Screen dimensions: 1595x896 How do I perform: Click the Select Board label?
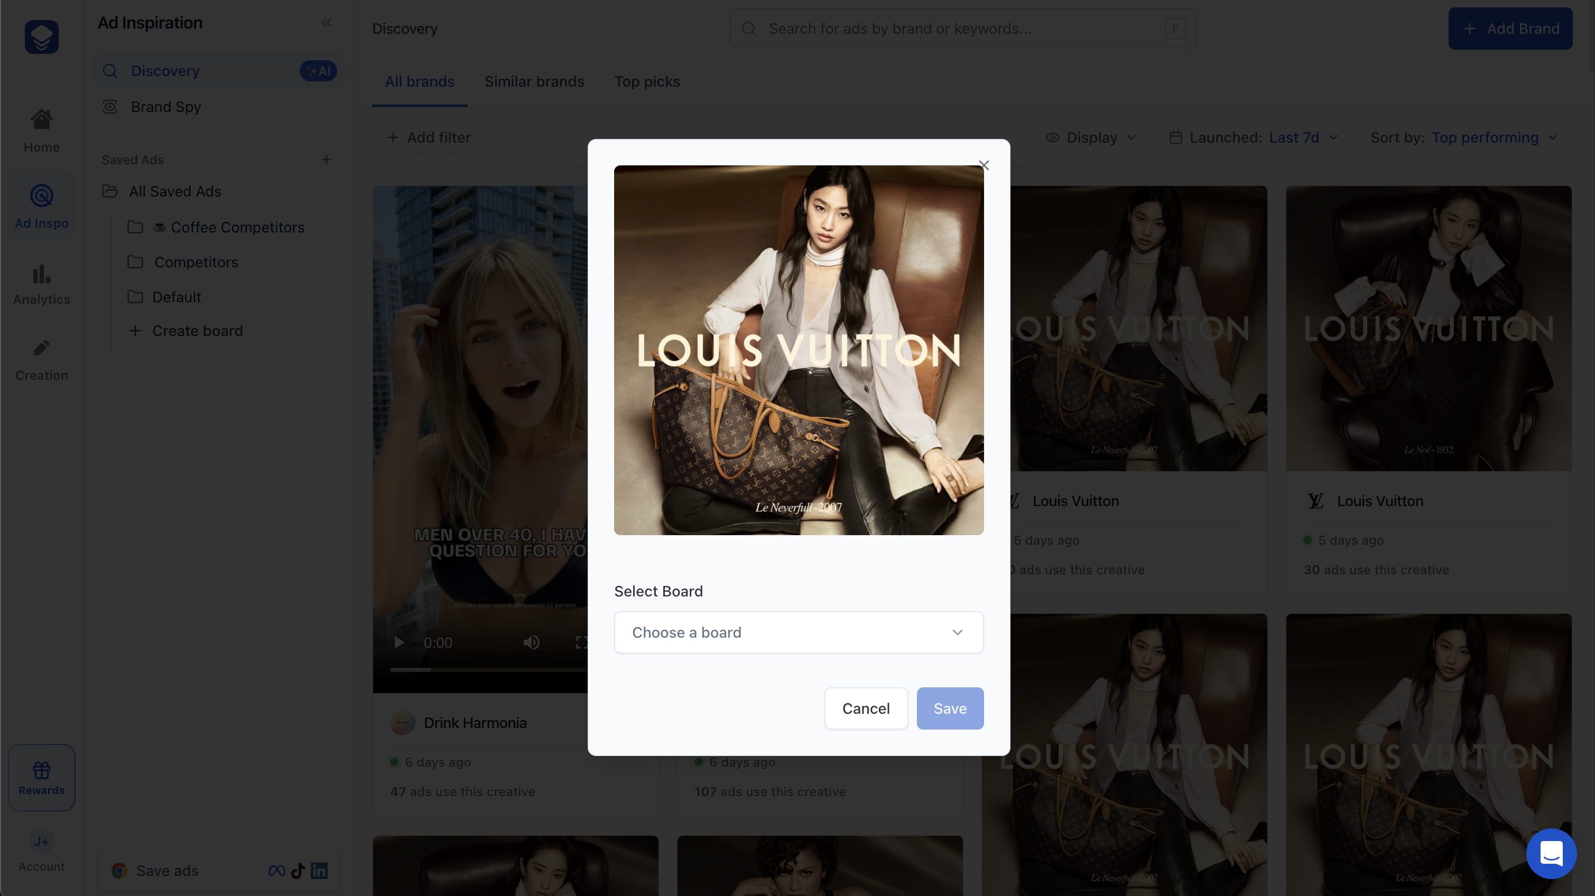(x=658, y=592)
